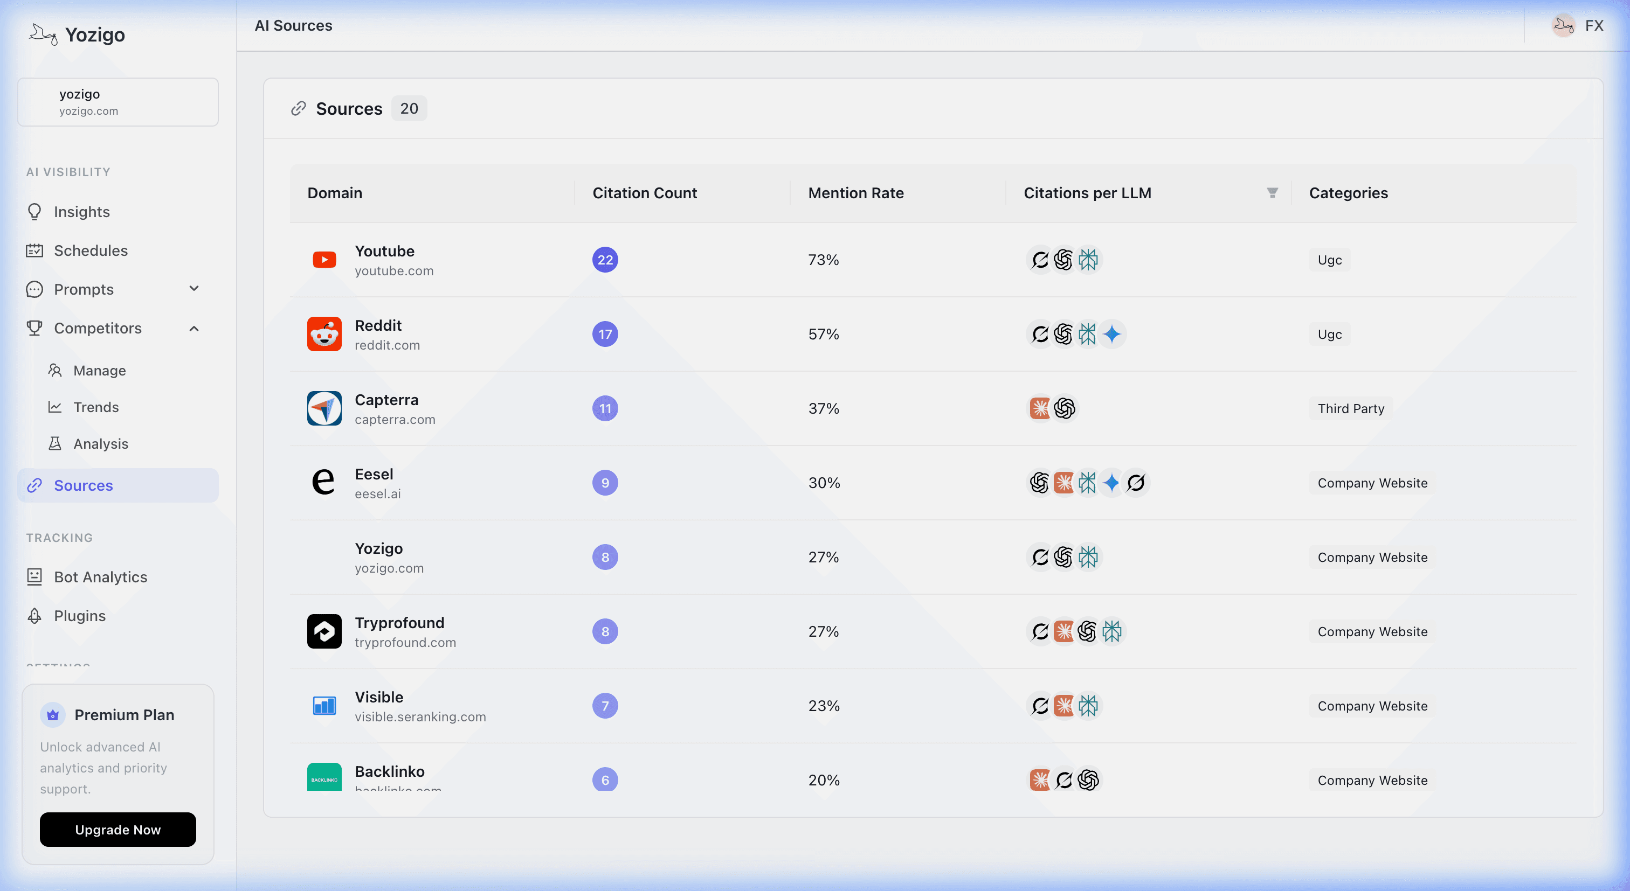1630x891 pixels.
Task: Go to Bot Analytics page
Action: tap(100, 577)
